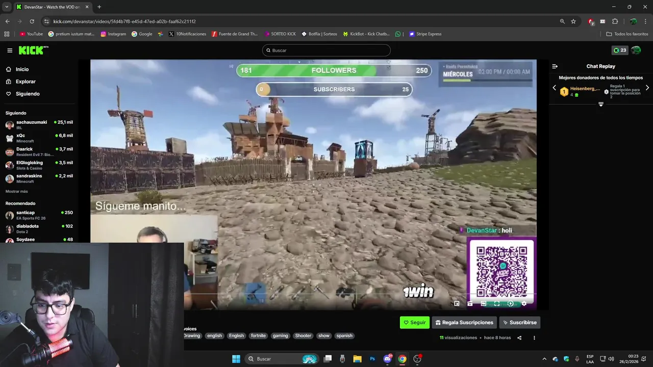The image size is (653, 367).
Task: Collapse the Chat Replay panel
Action: (555, 66)
